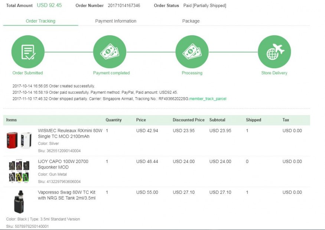Click the Processing step money icon
This screenshot has width=325, height=230.
tap(192, 52)
